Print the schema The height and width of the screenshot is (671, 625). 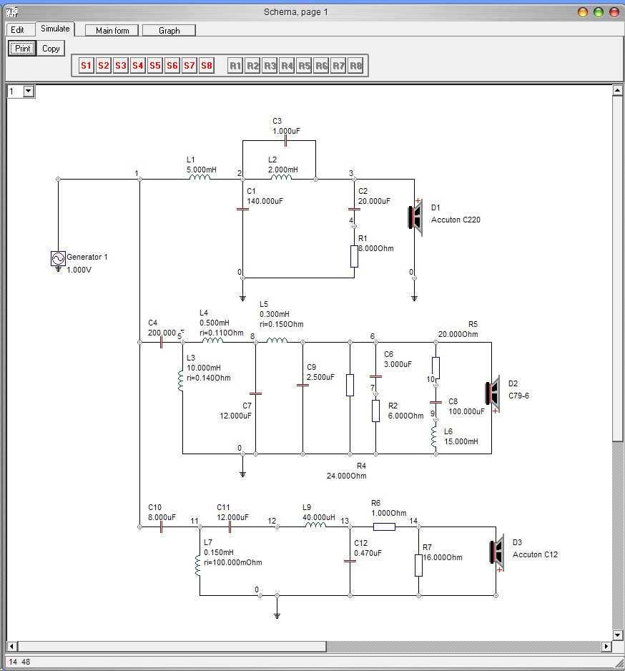22,49
